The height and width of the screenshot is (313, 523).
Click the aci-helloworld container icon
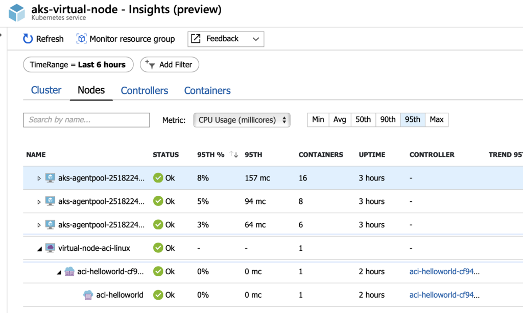point(88,295)
